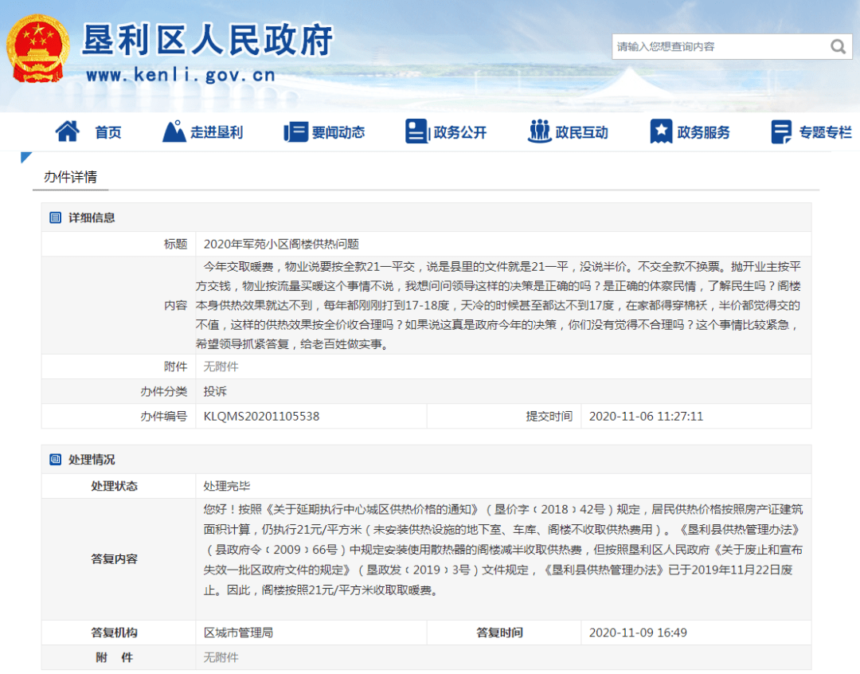860x674 pixels.
Task: Focus the site search input box
Action: [717, 47]
